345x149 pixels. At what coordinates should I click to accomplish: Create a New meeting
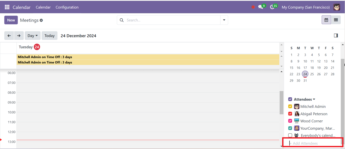11,20
